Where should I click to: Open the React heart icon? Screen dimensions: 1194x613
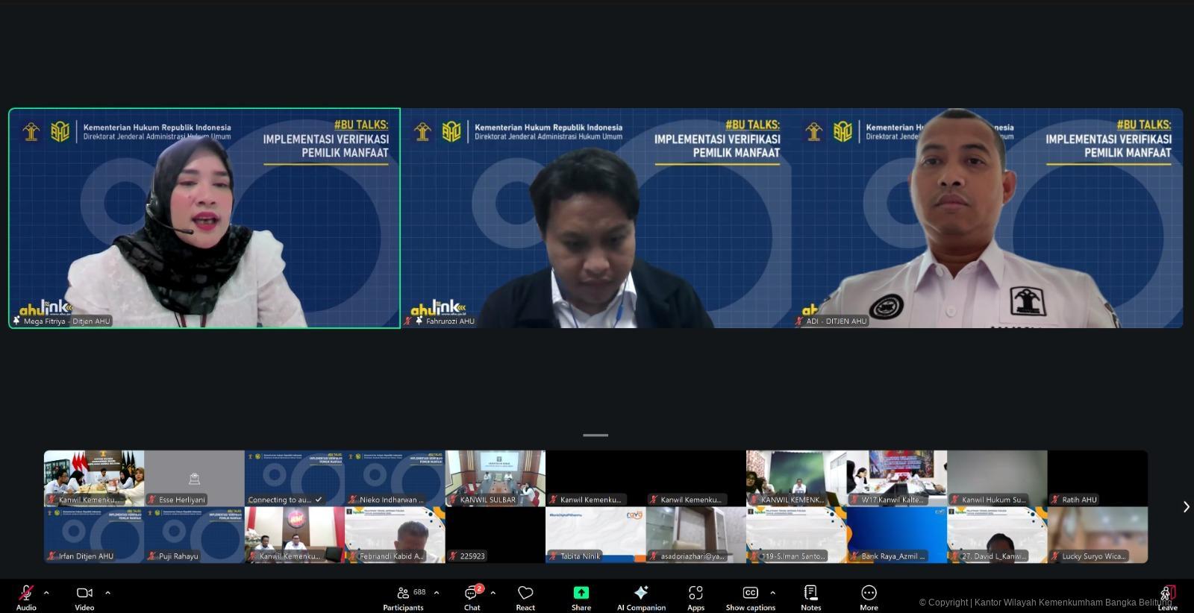click(x=525, y=594)
